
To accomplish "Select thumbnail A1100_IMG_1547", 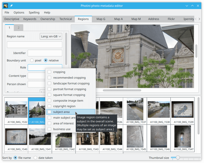I will point(183,138).
